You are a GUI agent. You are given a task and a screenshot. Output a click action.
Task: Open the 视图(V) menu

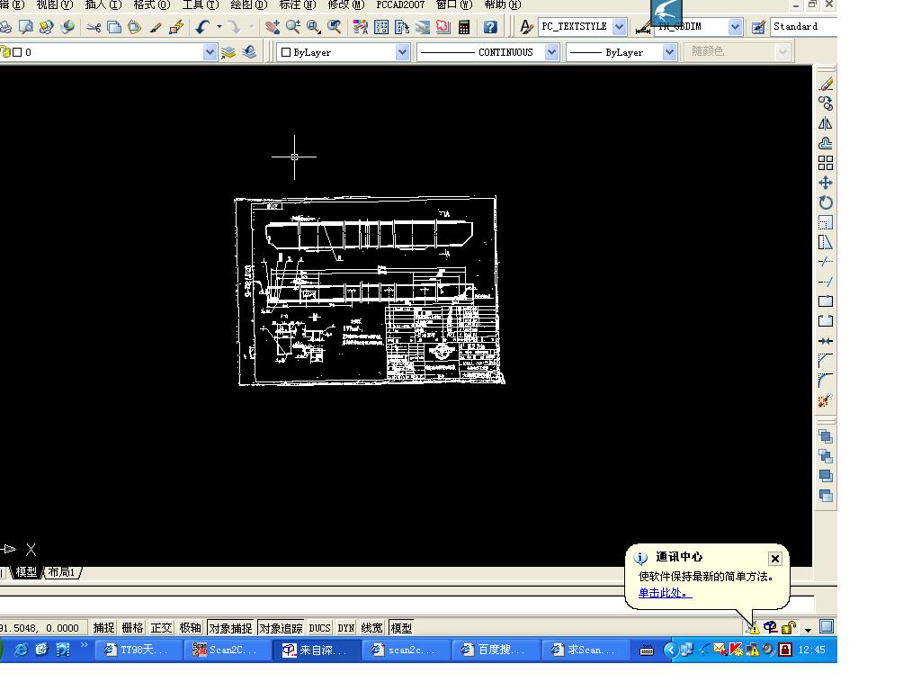point(55,5)
